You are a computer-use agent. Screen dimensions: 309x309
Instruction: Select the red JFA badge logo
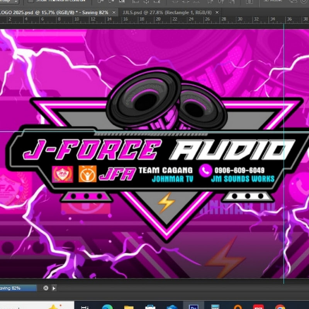[x=63, y=174]
